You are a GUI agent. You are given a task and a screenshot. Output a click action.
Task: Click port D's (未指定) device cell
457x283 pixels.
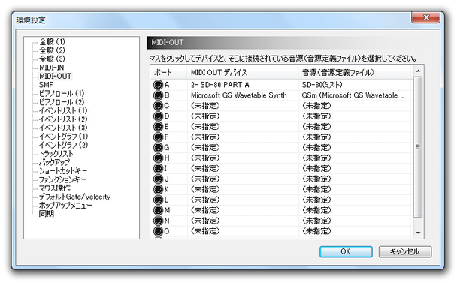(x=243, y=116)
